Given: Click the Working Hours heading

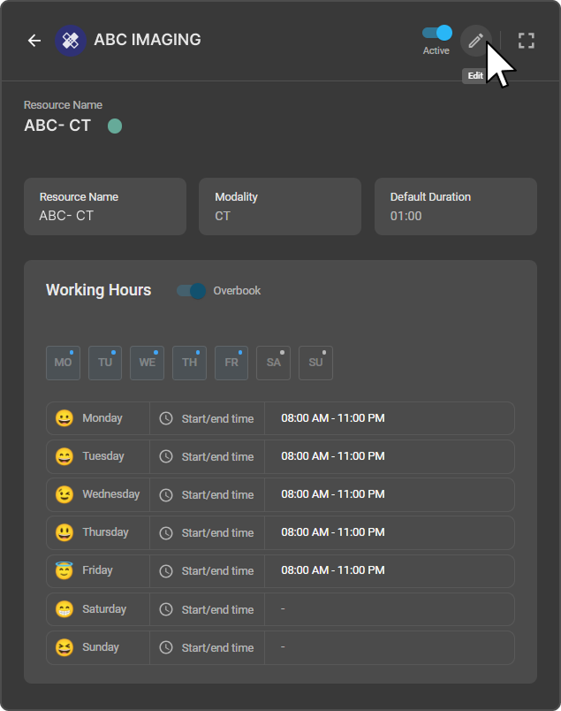Looking at the screenshot, I should [99, 290].
